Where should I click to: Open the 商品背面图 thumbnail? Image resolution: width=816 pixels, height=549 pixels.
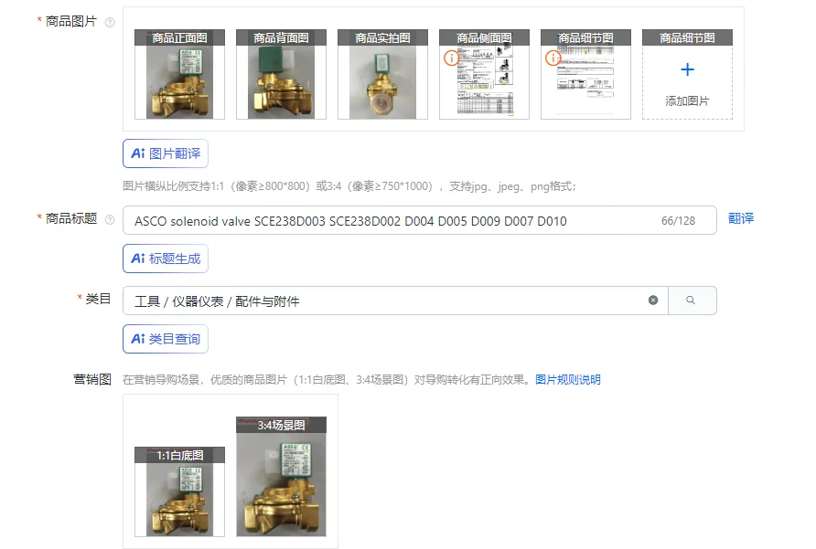pyautogui.click(x=281, y=74)
